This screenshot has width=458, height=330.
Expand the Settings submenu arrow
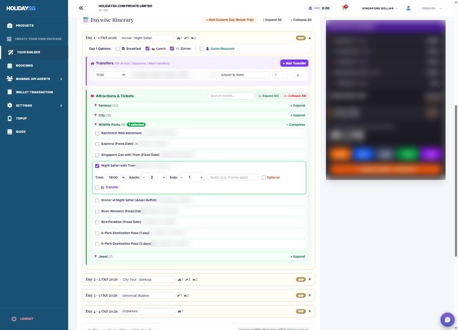pos(61,105)
